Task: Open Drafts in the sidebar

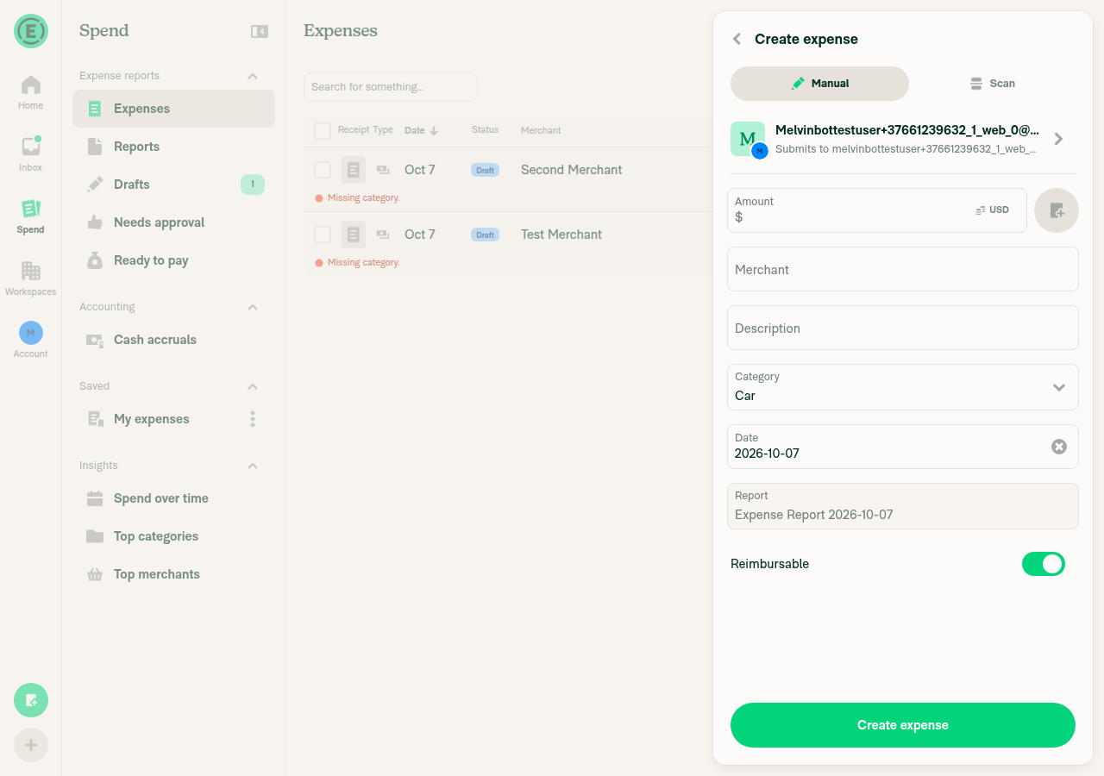Action: pos(173,185)
